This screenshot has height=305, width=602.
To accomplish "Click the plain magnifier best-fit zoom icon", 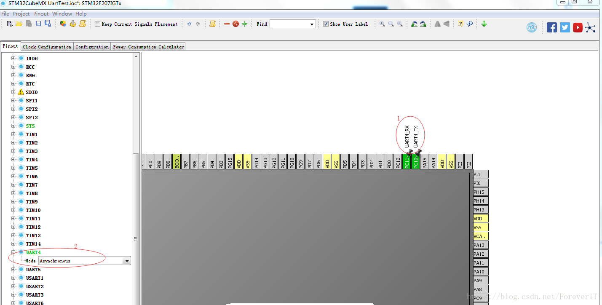I will tap(391, 24).
